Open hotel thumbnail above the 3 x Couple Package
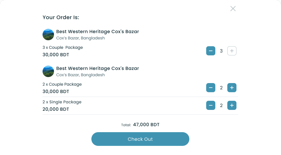Viewport: 281px width, 155px height. coord(48,35)
